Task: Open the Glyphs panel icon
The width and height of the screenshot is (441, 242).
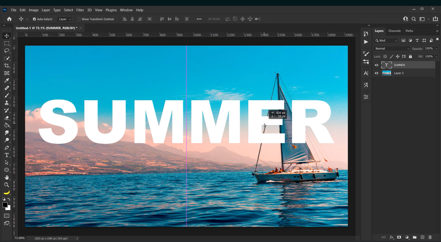Action: (x=366, y=85)
